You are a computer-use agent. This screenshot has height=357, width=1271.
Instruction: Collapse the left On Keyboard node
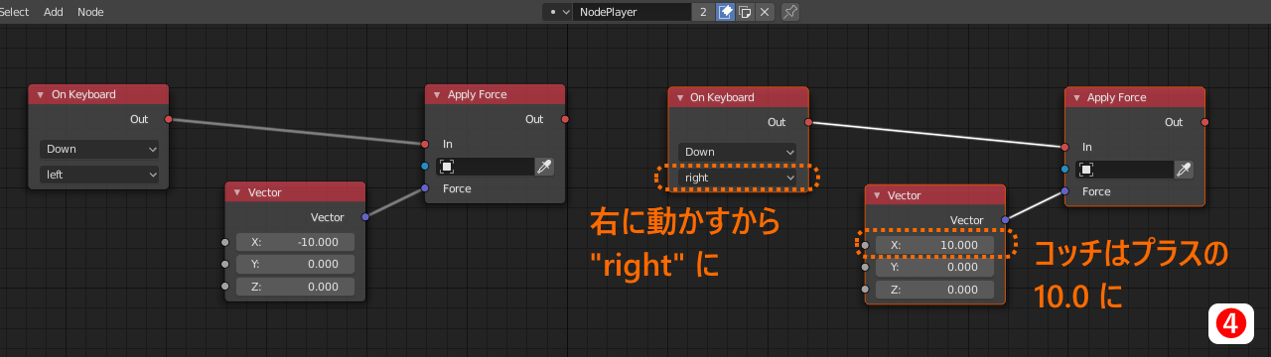pos(41,94)
